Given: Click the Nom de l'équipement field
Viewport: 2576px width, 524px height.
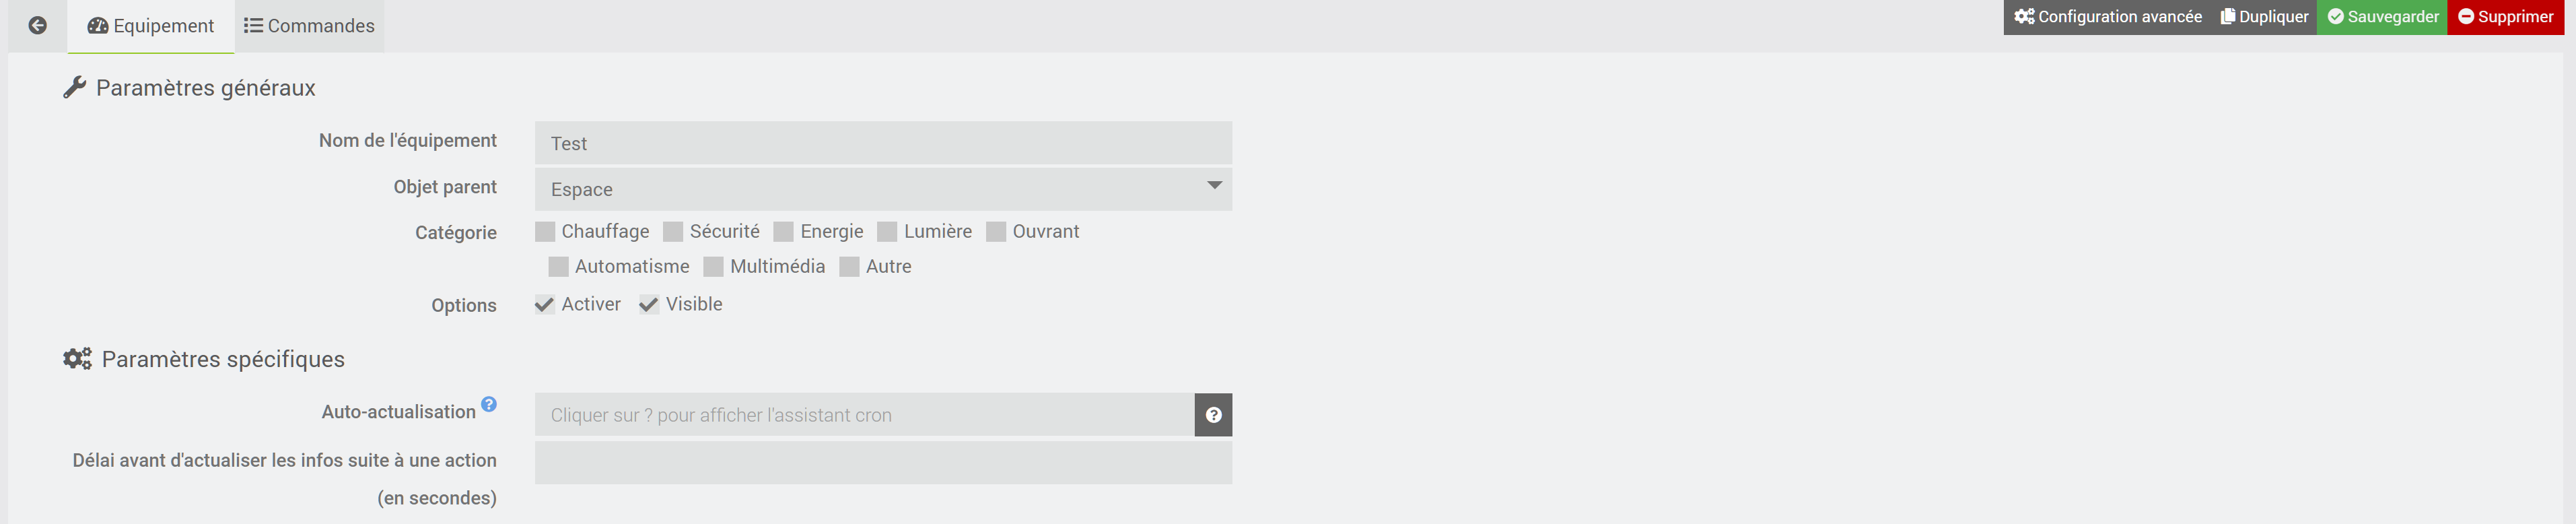Looking at the screenshot, I should (882, 143).
